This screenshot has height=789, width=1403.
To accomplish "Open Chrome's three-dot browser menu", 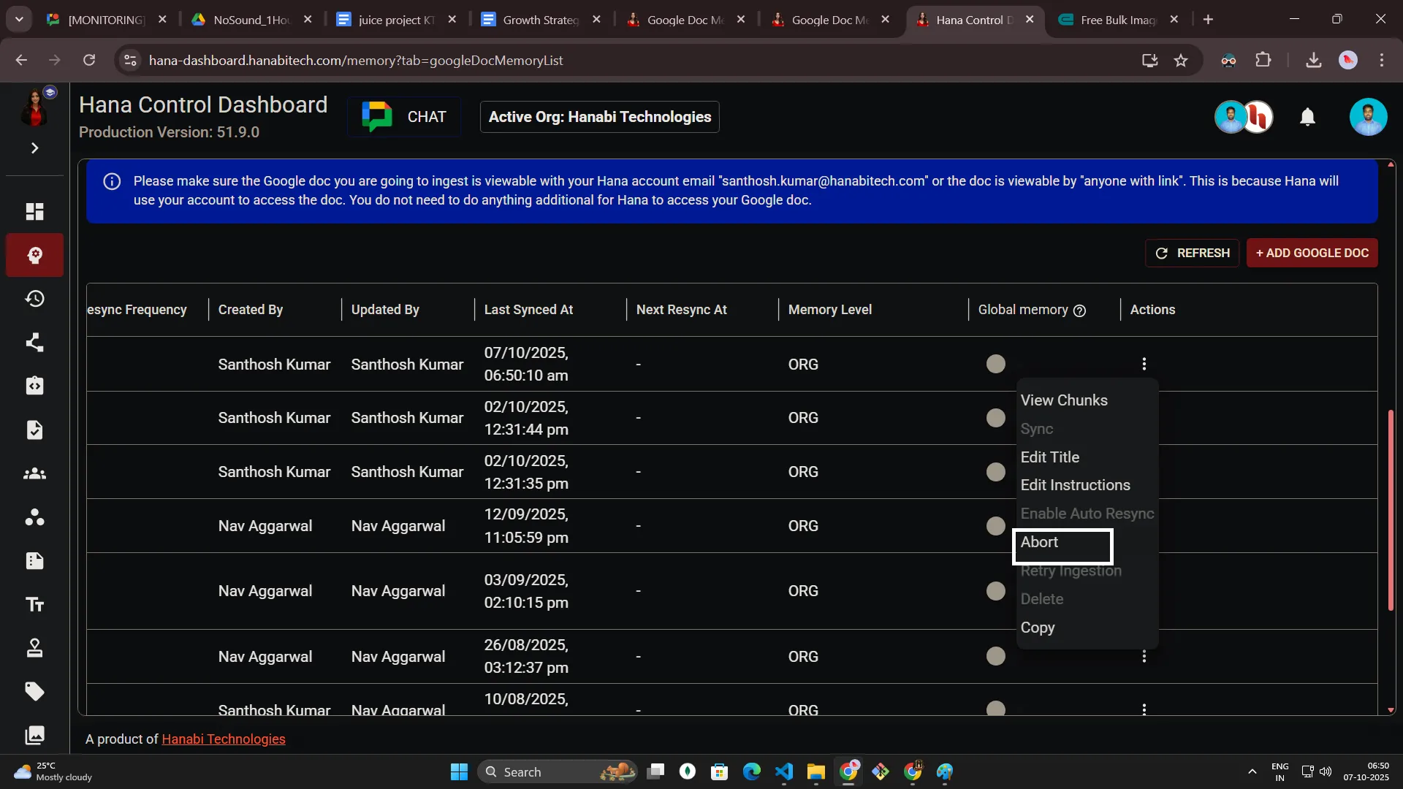I will (1382, 60).
